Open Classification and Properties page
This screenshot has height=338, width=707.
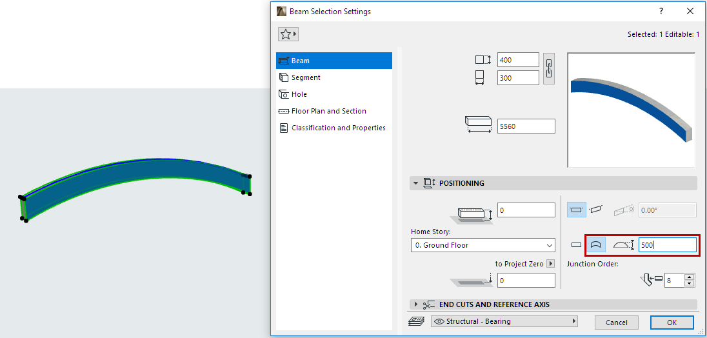pyautogui.click(x=334, y=128)
